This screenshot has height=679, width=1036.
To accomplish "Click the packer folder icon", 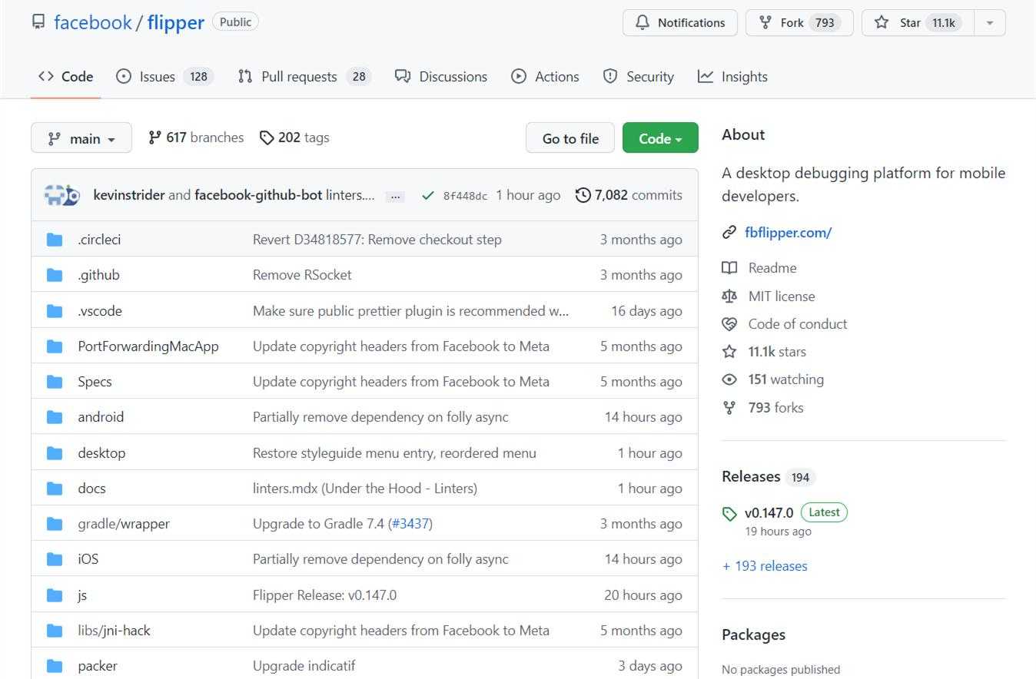I will pyautogui.click(x=55, y=666).
